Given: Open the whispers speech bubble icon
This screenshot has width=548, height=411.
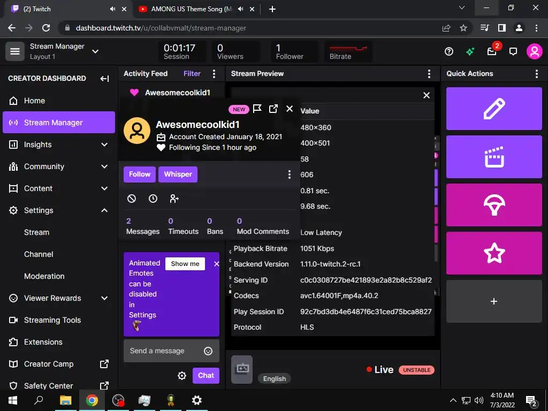Looking at the screenshot, I should click(513, 52).
